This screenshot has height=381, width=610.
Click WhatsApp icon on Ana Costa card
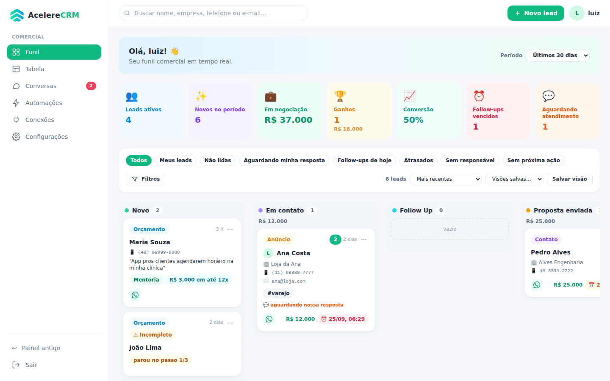[x=269, y=319]
